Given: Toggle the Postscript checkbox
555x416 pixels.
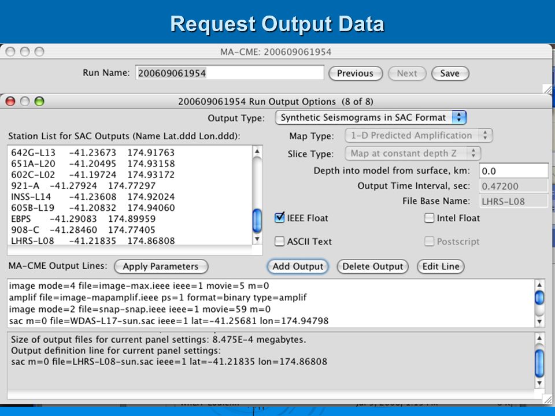Looking at the screenshot, I should point(429,242).
